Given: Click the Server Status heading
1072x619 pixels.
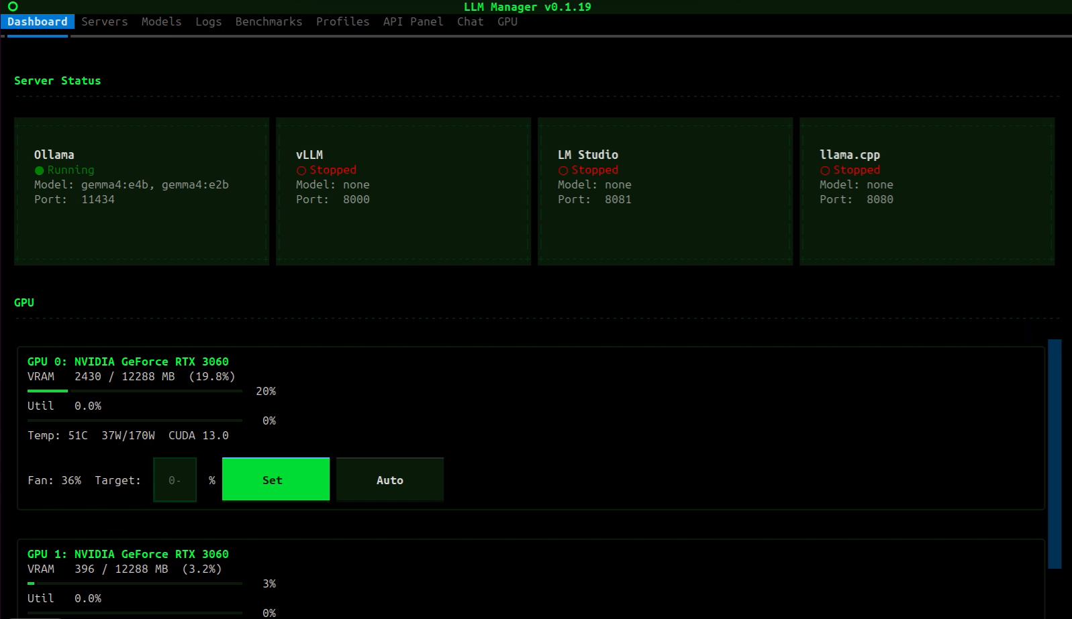Looking at the screenshot, I should pos(58,80).
